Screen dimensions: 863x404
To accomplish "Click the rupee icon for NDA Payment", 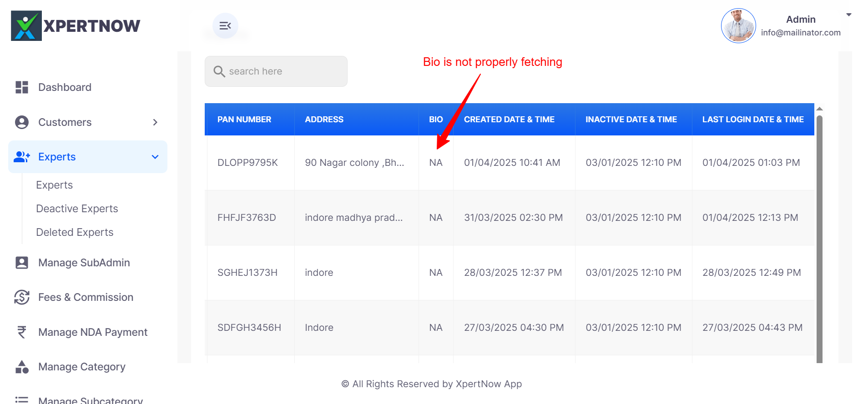I will point(22,332).
